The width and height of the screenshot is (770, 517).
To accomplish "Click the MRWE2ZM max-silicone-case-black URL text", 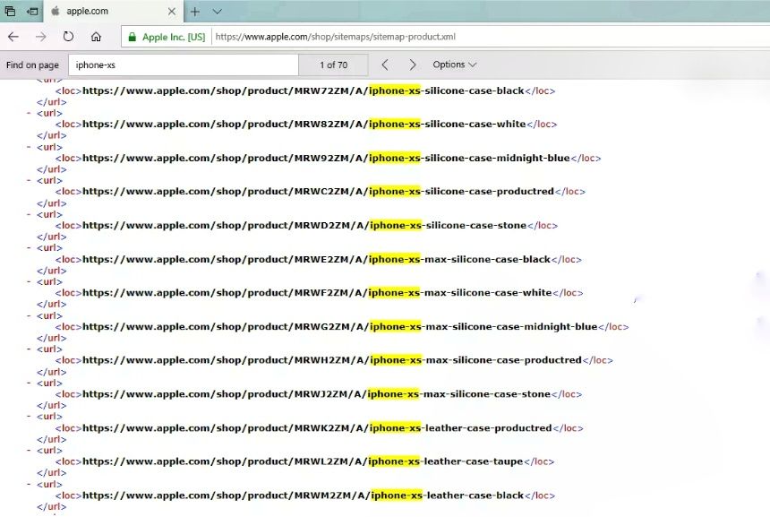I will click(316, 260).
